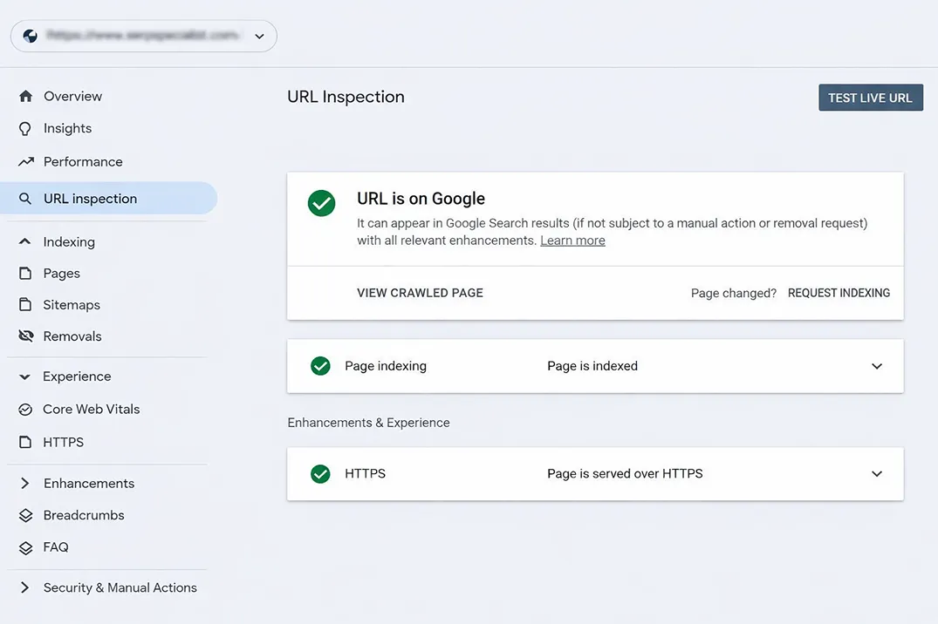This screenshot has width=938, height=624.
Task: Click the URL inspection magnifier icon
Action: pos(27,198)
